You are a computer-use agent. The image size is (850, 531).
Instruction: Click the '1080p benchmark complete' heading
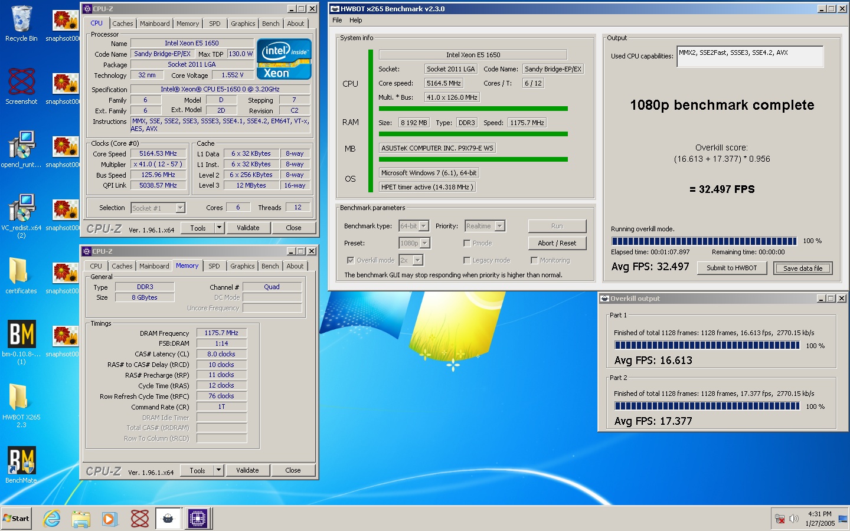pyautogui.click(x=722, y=105)
